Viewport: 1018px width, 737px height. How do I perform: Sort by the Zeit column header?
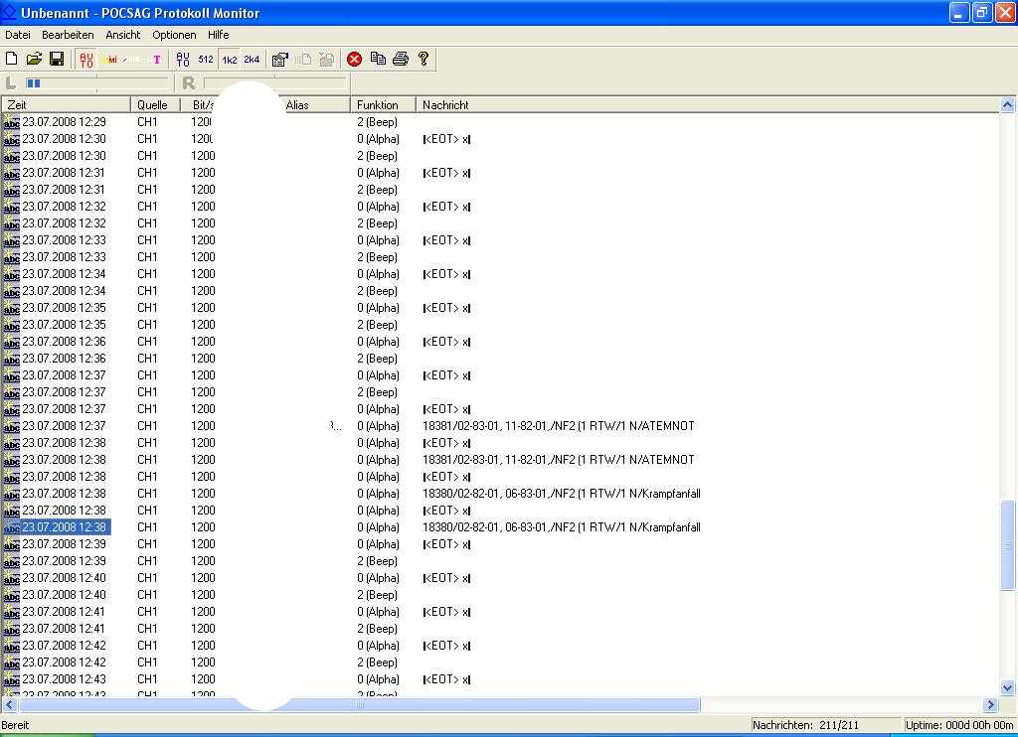[66, 104]
